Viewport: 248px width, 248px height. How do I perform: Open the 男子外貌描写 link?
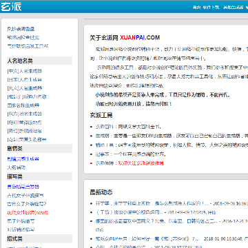(x=21, y=221)
